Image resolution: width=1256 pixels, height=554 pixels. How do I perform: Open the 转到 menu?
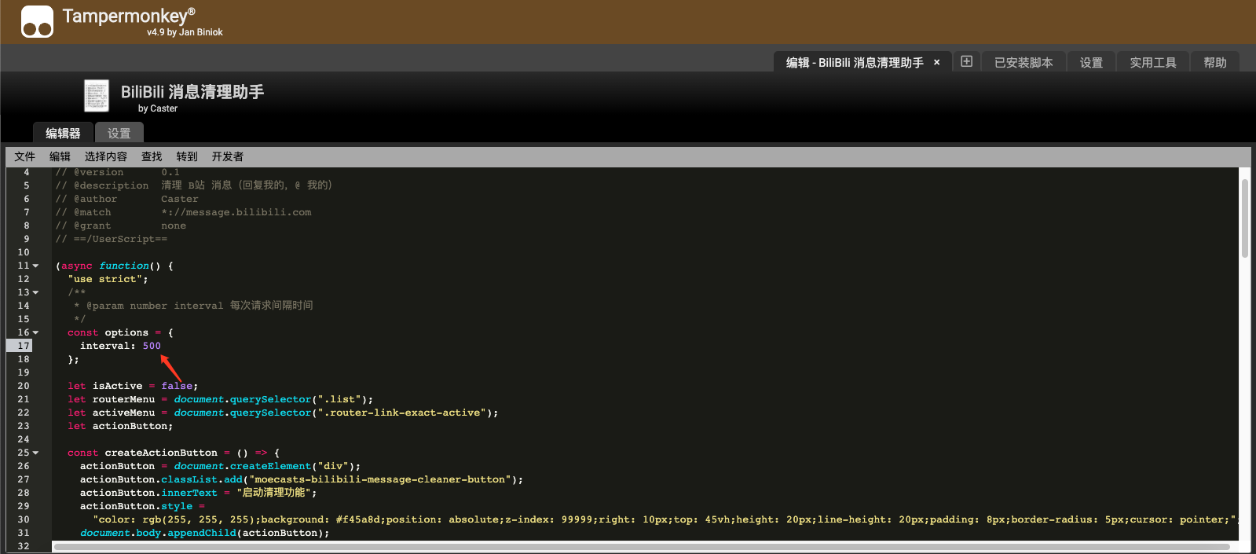click(187, 156)
